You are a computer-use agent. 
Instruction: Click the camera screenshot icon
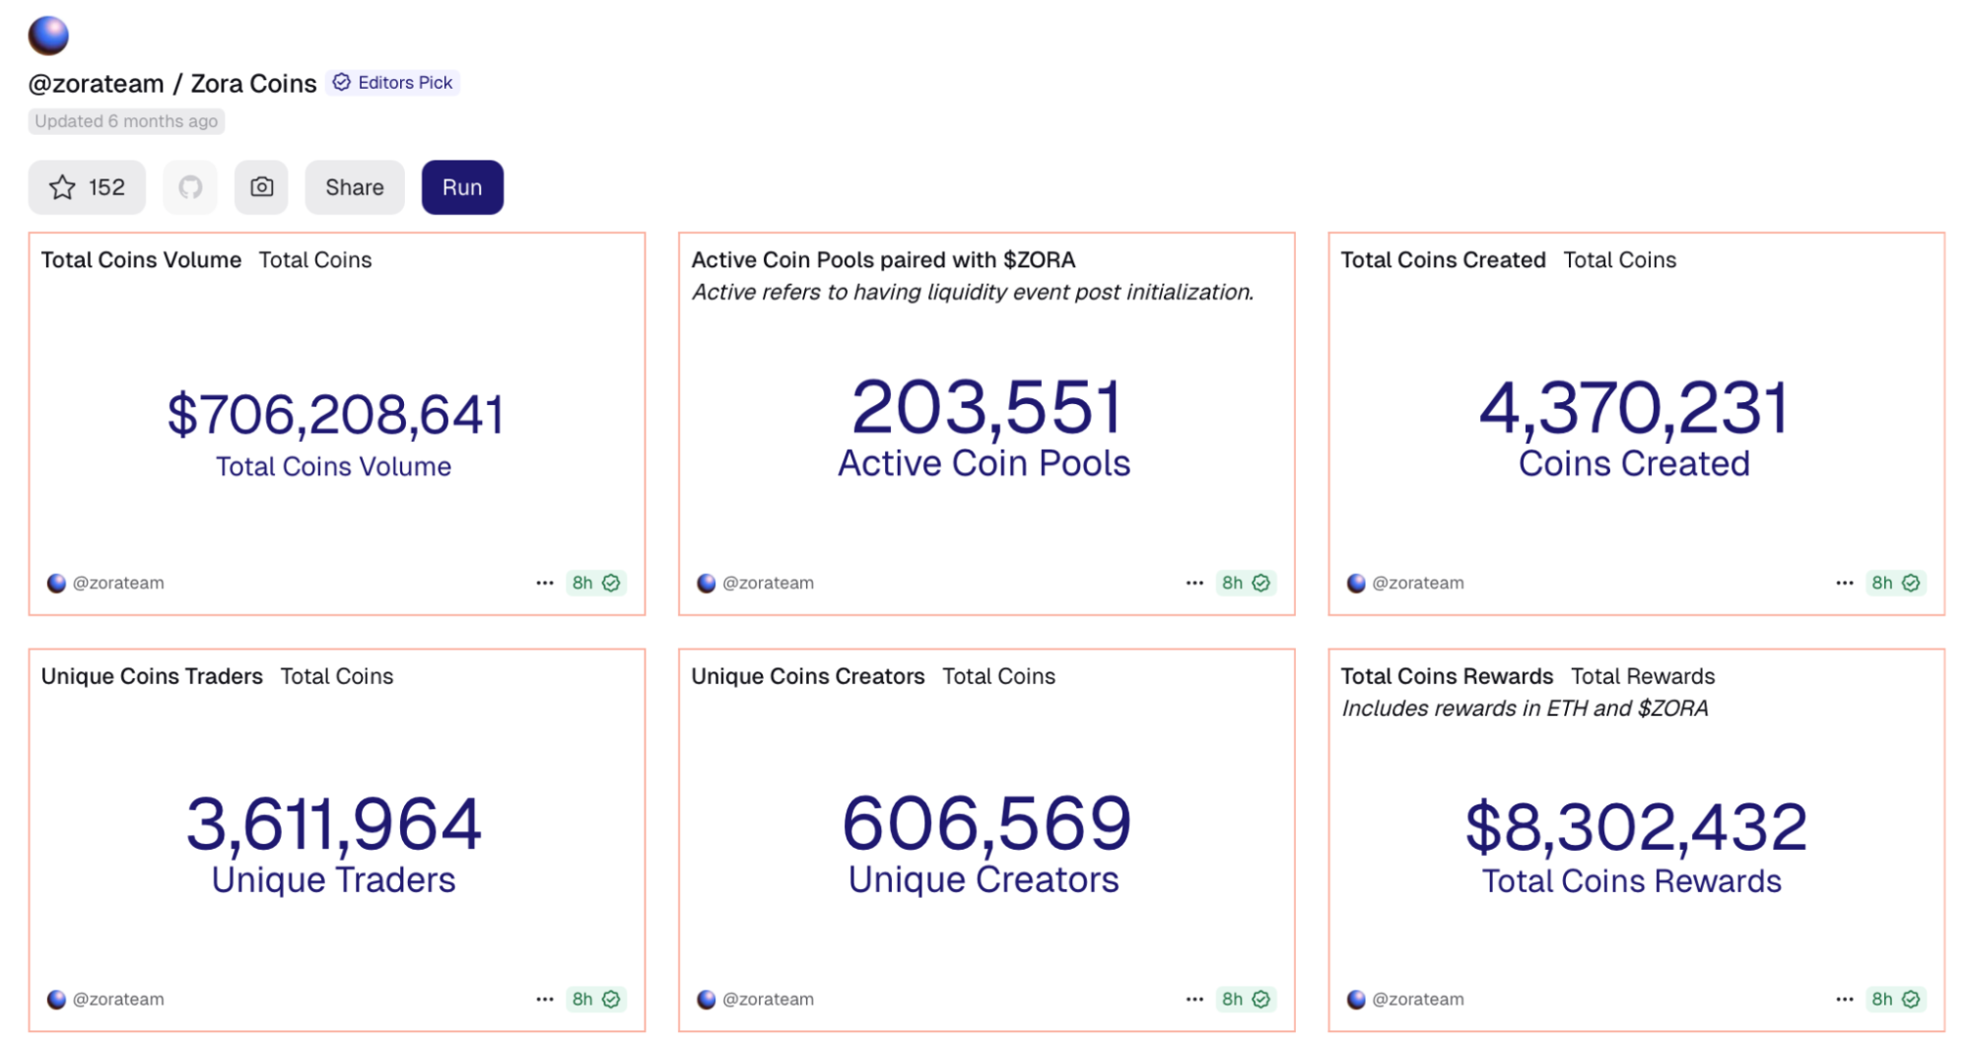click(x=261, y=187)
